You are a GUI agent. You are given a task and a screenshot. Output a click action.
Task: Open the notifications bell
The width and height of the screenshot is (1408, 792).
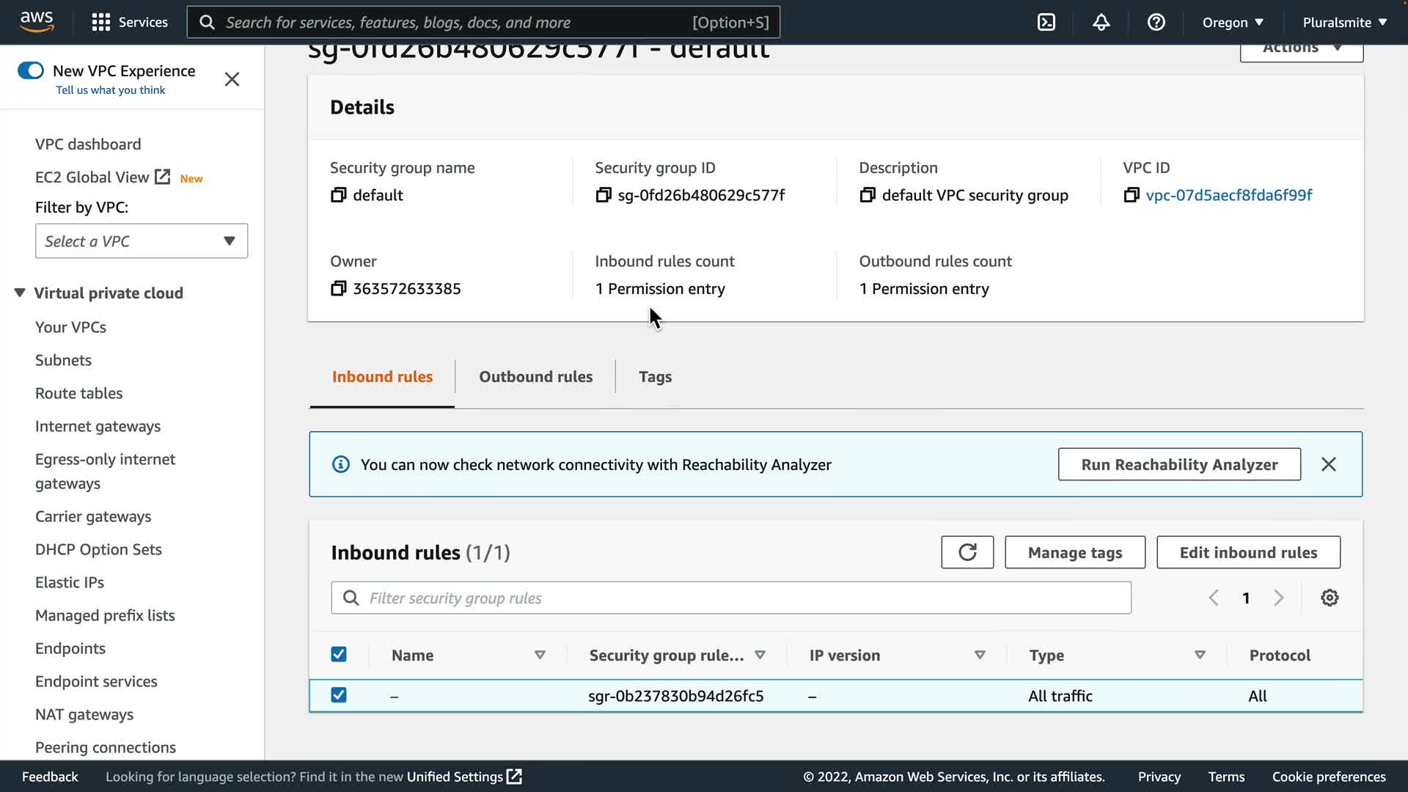pyautogui.click(x=1101, y=22)
